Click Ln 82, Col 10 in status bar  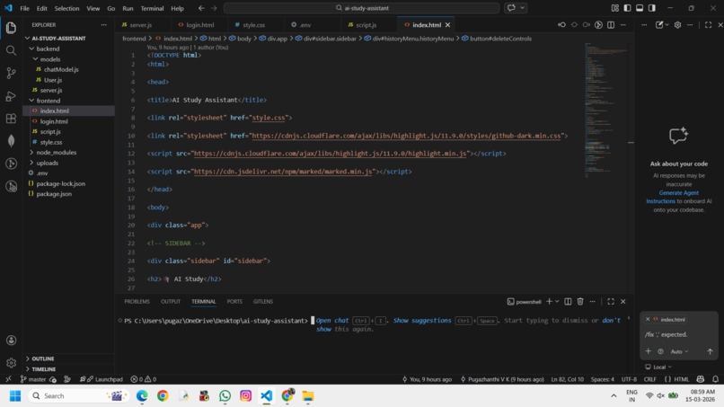point(567,379)
